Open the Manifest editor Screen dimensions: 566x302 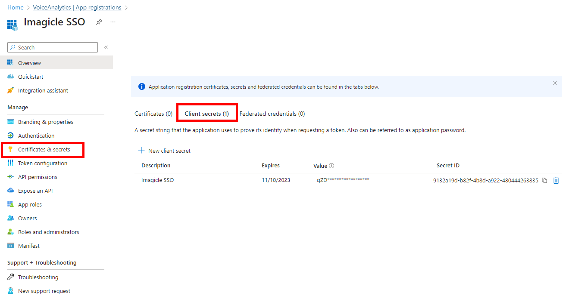click(29, 246)
